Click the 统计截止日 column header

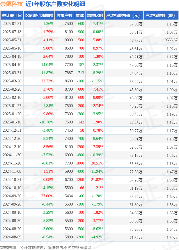pos(12,16)
